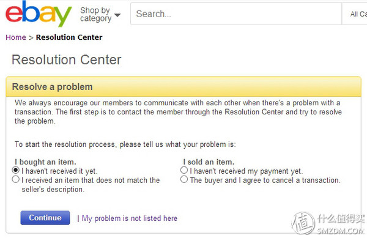Click the yellow Resolve a problem header
This screenshot has height=238, width=367.
(183, 87)
